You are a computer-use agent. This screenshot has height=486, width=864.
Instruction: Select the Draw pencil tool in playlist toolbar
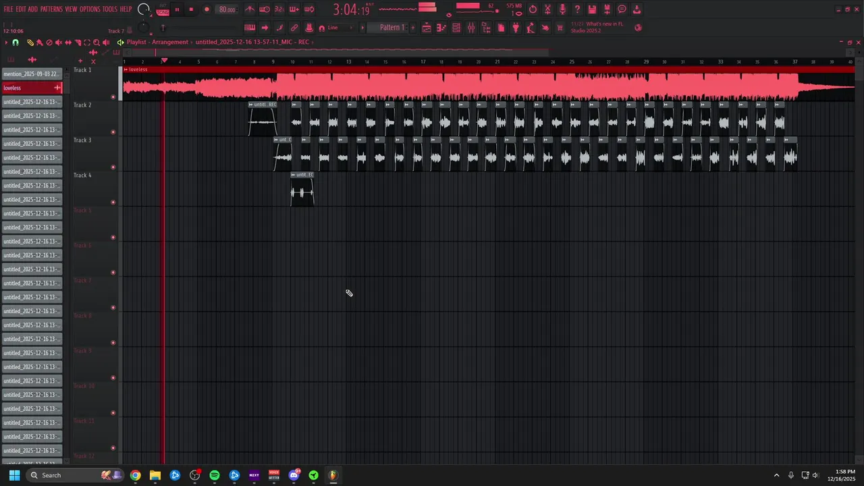tap(30, 43)
